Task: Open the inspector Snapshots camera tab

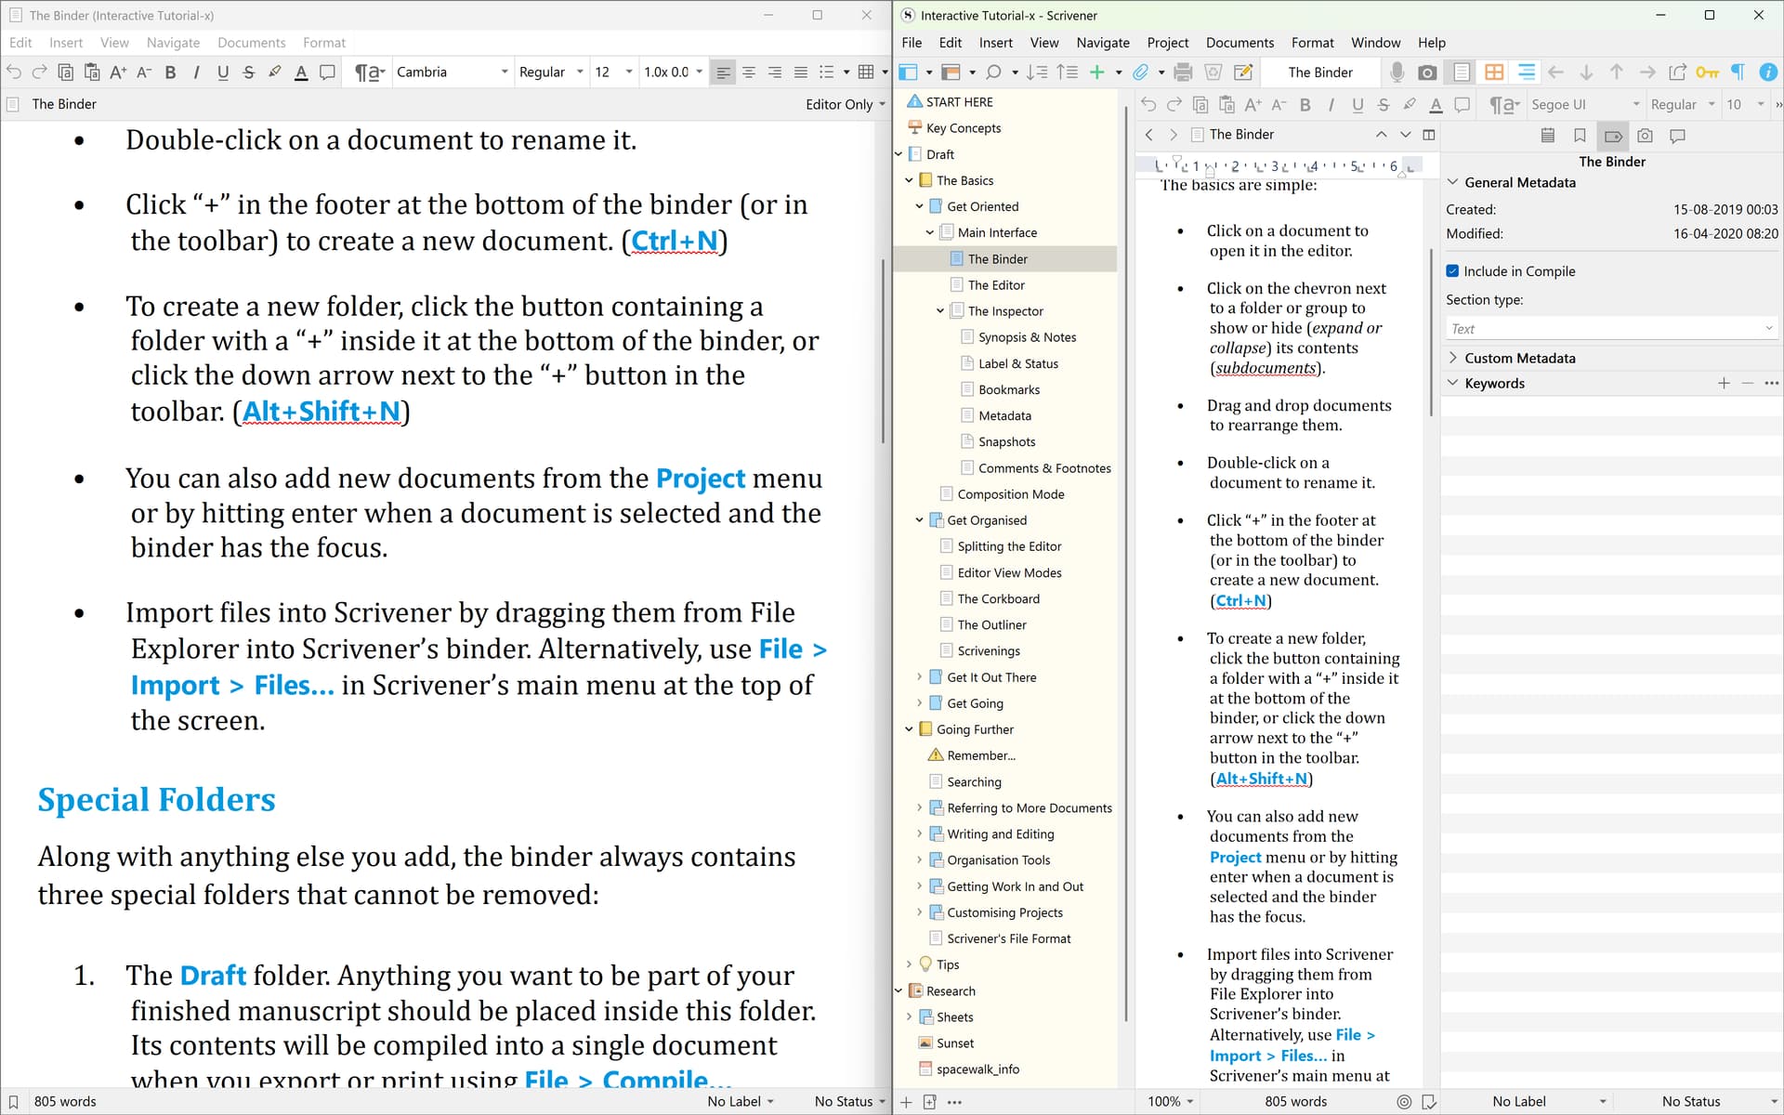Action: coord(1646,136)
